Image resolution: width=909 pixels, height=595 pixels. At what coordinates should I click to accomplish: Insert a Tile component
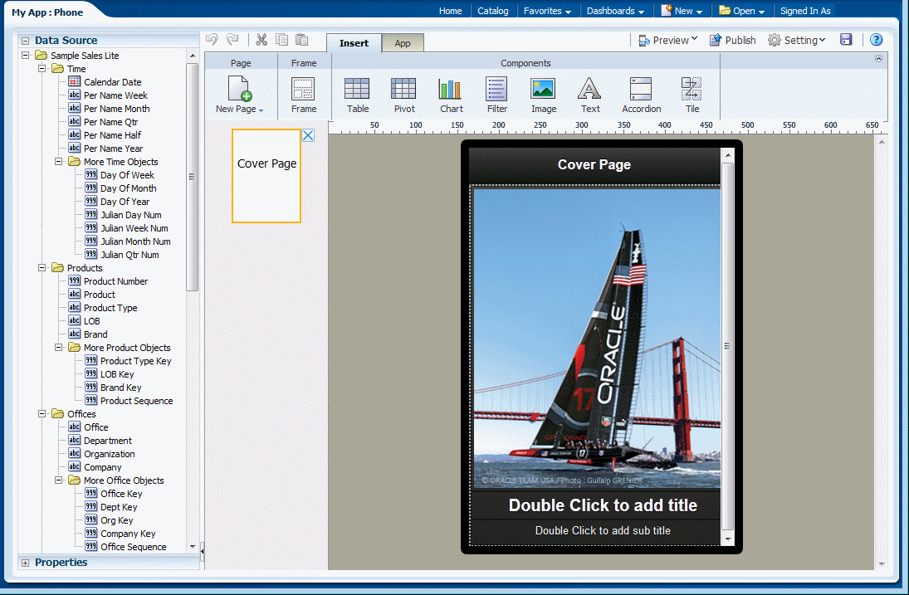coord(692,95)
